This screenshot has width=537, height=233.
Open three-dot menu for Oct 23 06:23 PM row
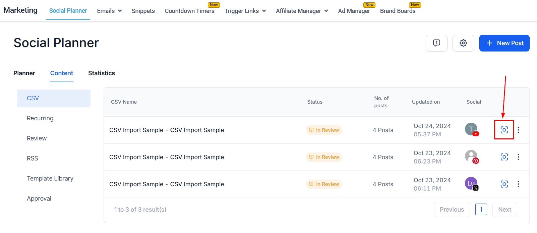pos(518,157)
